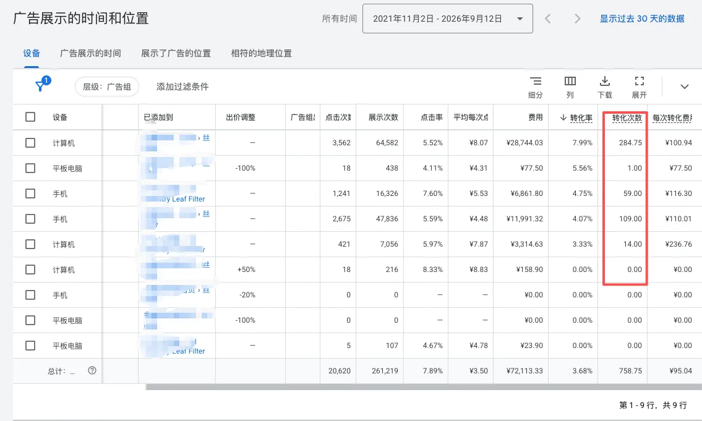Screen dimensions: 702x421
Task: Click the 284.75 conversions cell
Action: (x=630, y=143)
